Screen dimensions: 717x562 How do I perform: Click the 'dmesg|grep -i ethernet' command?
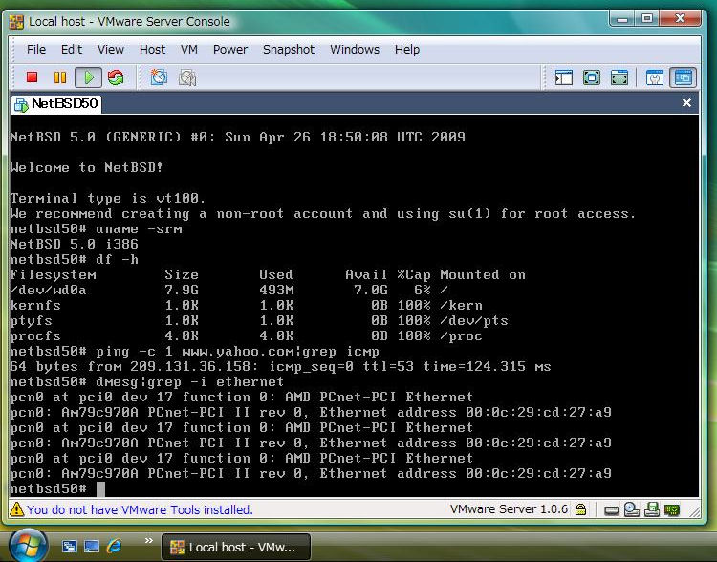coord(147,381)
